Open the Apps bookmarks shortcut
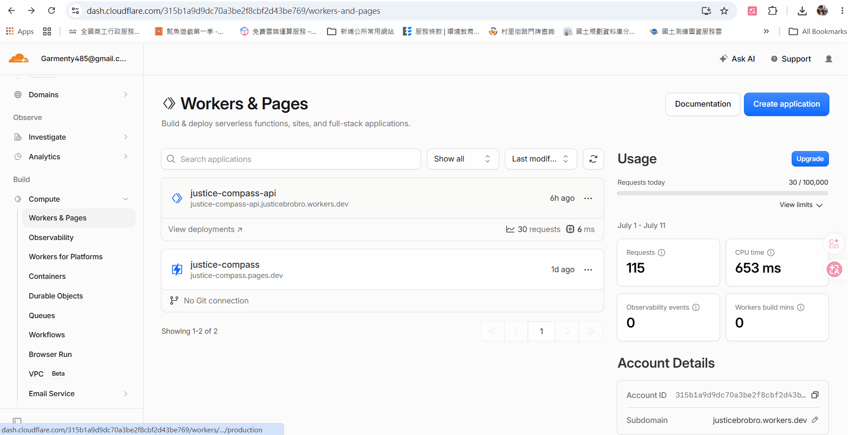The height and width of the screenshot is (435, 848). point(20,31)
